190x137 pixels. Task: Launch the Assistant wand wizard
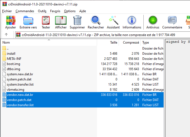click(x=113, y=20)
